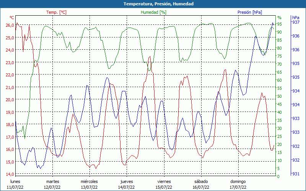Click the '35' humidity axis value

280,120
